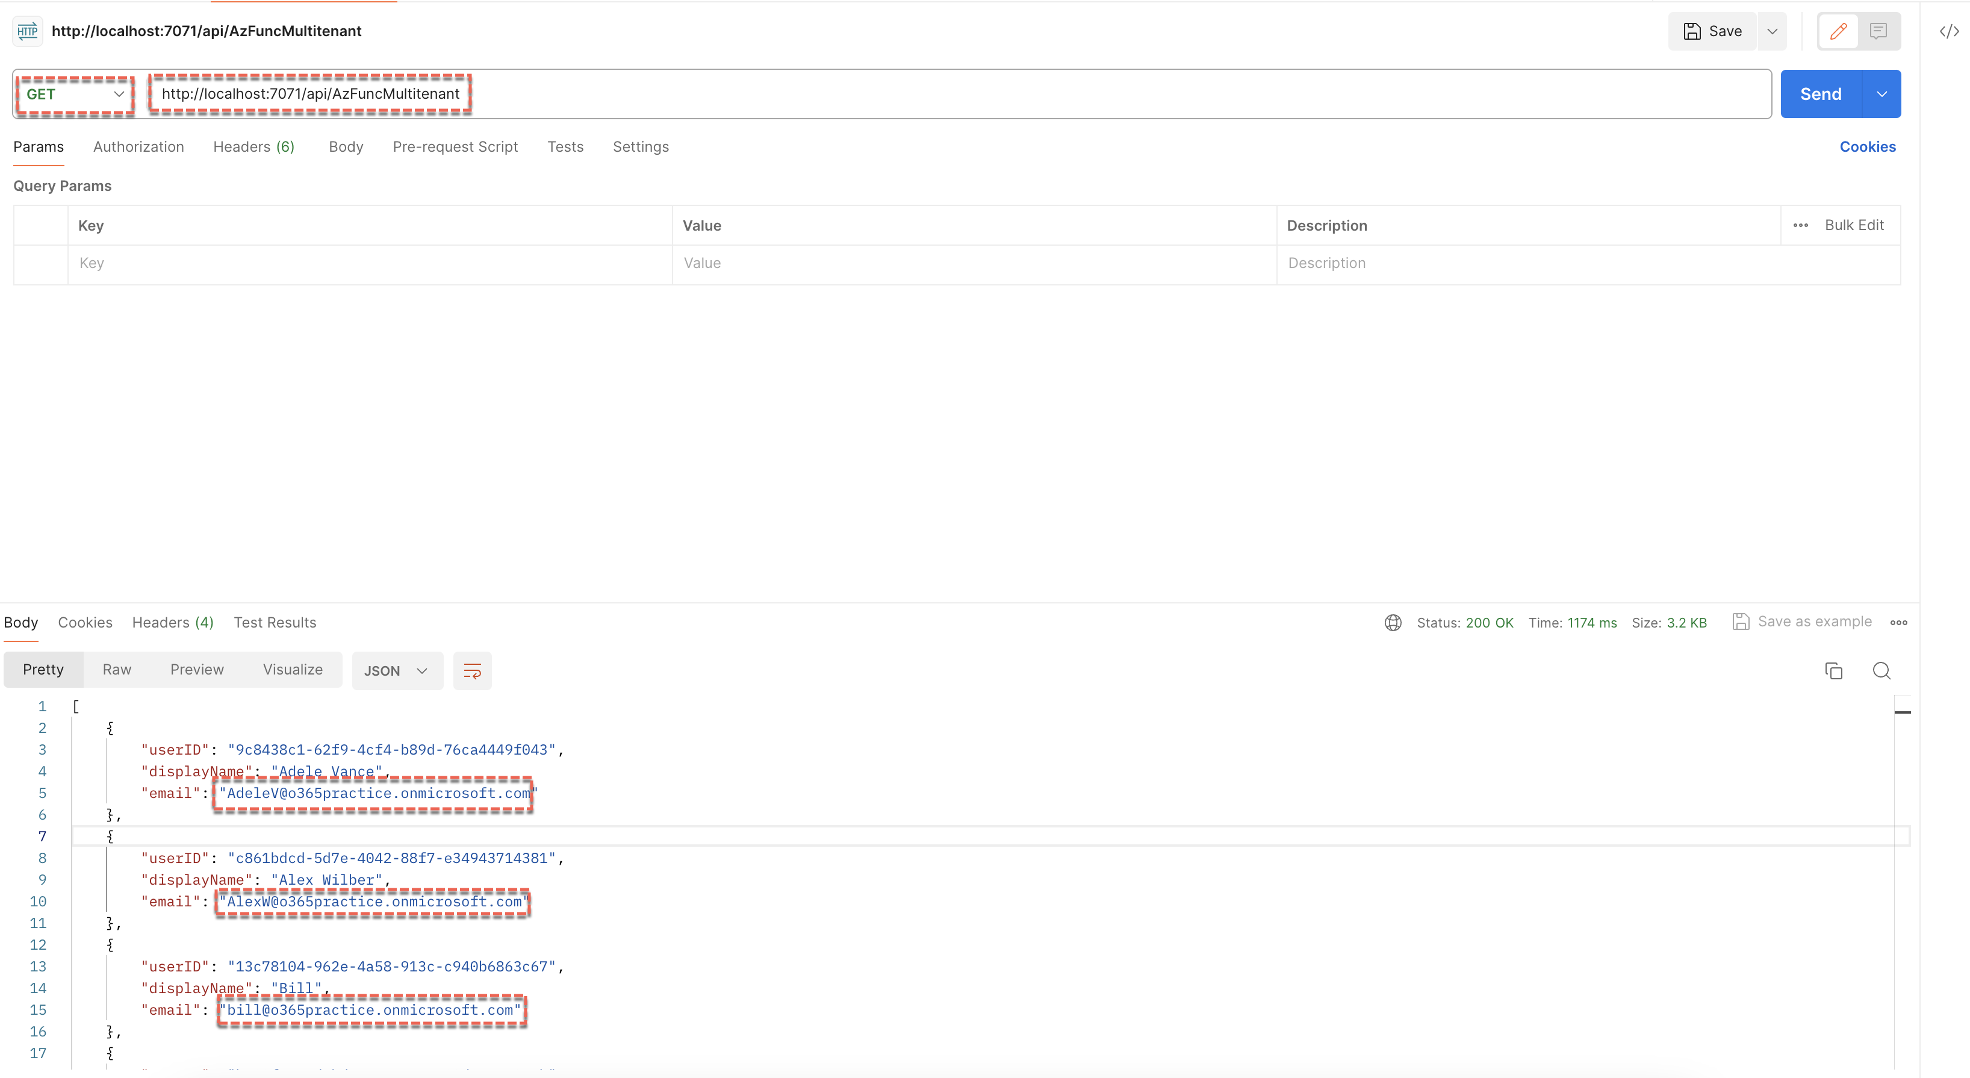The height and width of the screenshot is (1078, 1970).
Task: Click the Send button
Action: tap(1821, 93)
